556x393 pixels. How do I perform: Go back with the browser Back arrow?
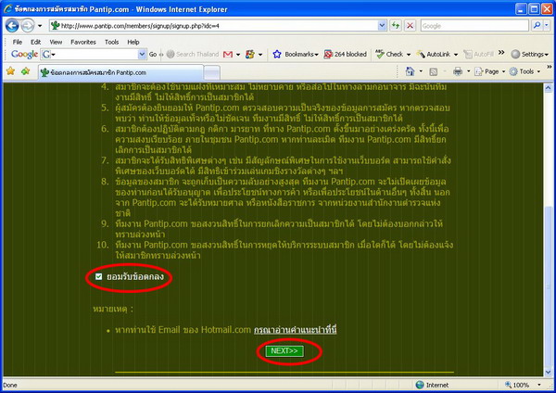pos(12,26)
